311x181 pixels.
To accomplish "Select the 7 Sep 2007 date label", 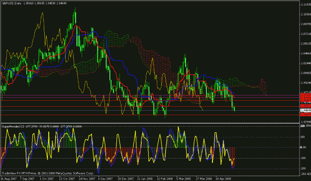I will pos(27,179).
